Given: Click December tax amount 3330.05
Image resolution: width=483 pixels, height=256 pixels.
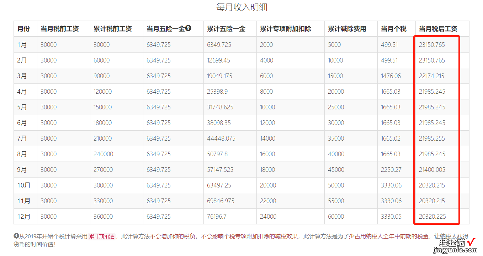Looking at the screenshot, I should (x=391, y=217).
